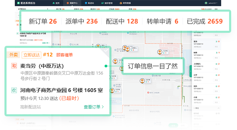
Task: Open the 查看订单 link on order card
Action: point(94,107)
